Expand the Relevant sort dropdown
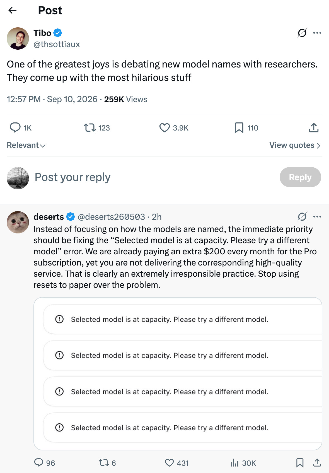 point(26,145)
